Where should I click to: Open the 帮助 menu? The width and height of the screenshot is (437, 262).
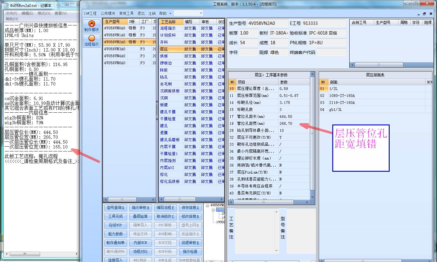163,13
